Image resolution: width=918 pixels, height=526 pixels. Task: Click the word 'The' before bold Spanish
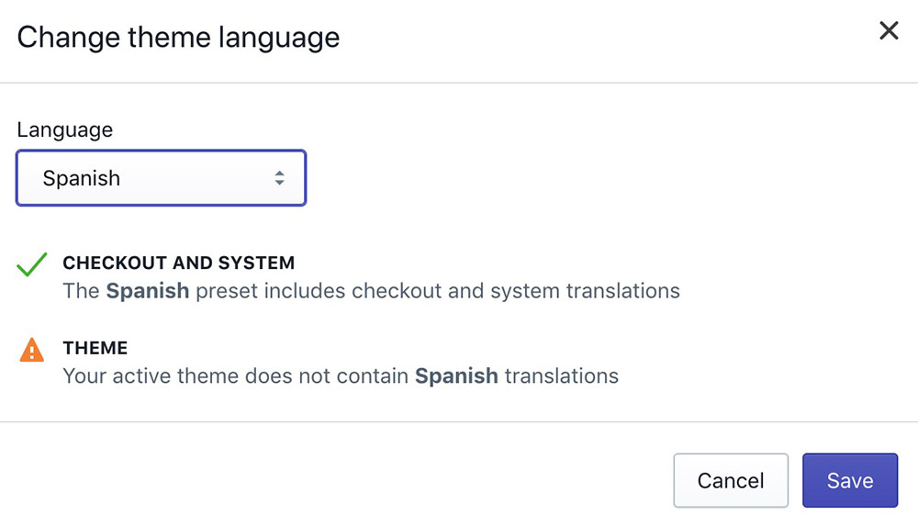click(81, 291)
